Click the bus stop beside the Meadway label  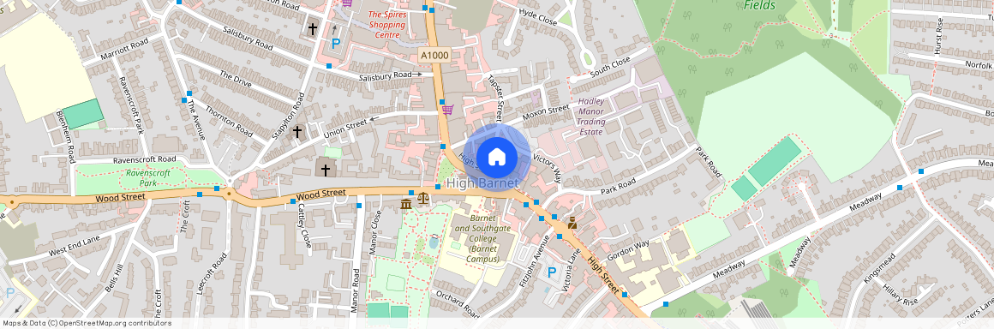tap(901, 187)
